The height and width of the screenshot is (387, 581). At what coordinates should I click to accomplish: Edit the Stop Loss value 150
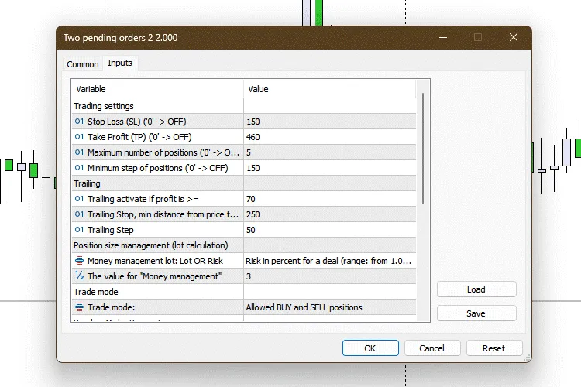point(329,122)
